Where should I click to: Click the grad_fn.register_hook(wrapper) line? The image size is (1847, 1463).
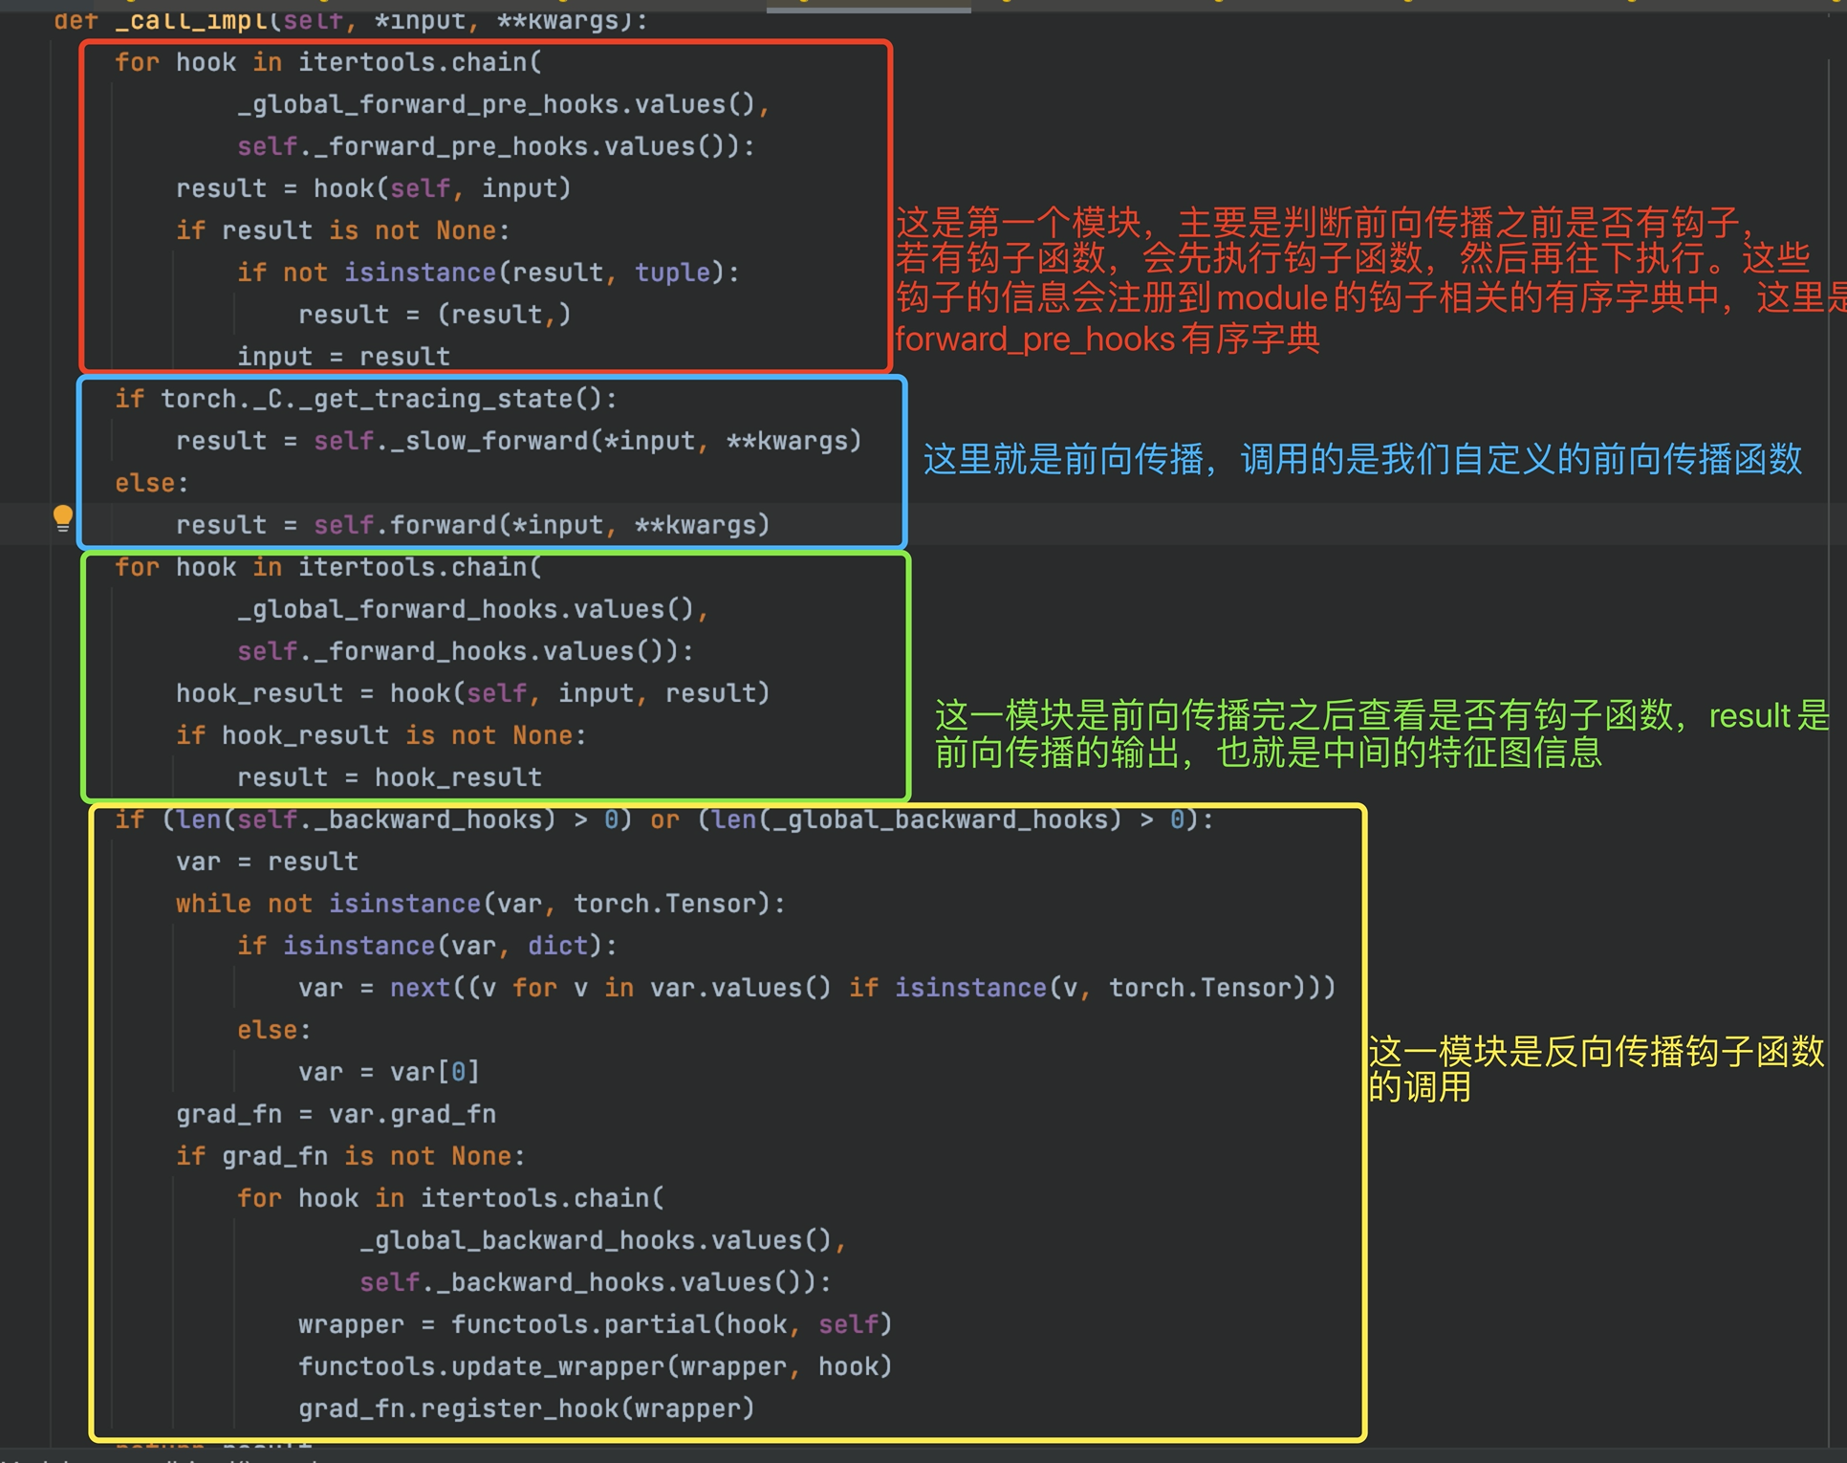(526, 1408)
